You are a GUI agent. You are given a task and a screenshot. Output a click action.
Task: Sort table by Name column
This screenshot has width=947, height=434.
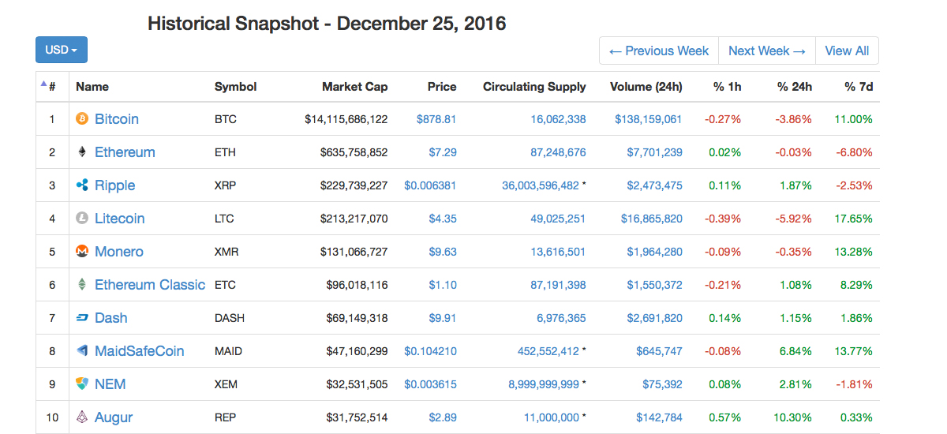(92, 87)
